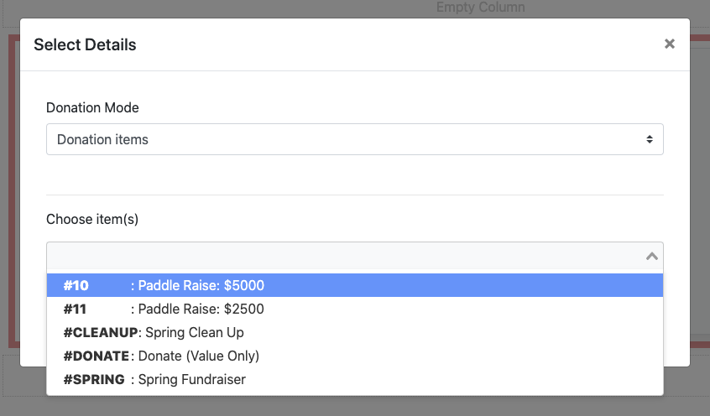The width and height of the screenshot is (710, 416).
Task: Pick the Donate (Value Only) item
Action: coord(199,356)
